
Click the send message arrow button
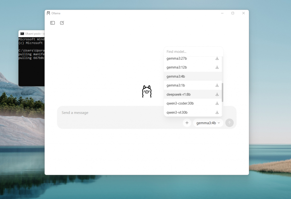tap(229, 123)
